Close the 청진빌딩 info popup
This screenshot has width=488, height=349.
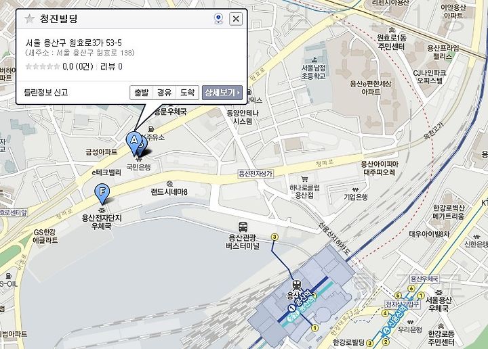click(236, 19)
